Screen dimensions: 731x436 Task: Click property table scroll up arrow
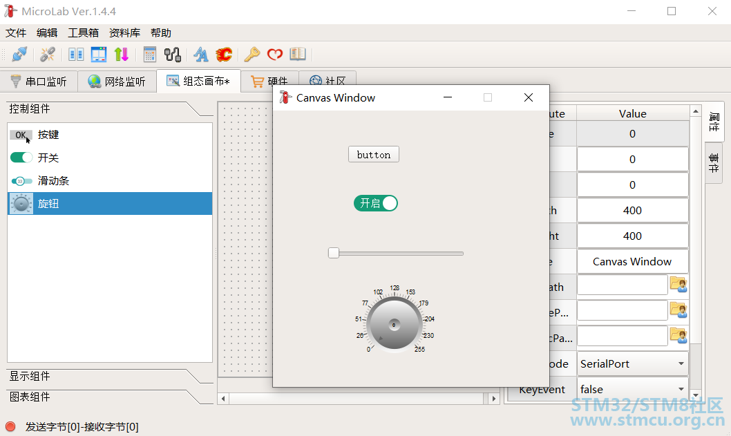696,111
